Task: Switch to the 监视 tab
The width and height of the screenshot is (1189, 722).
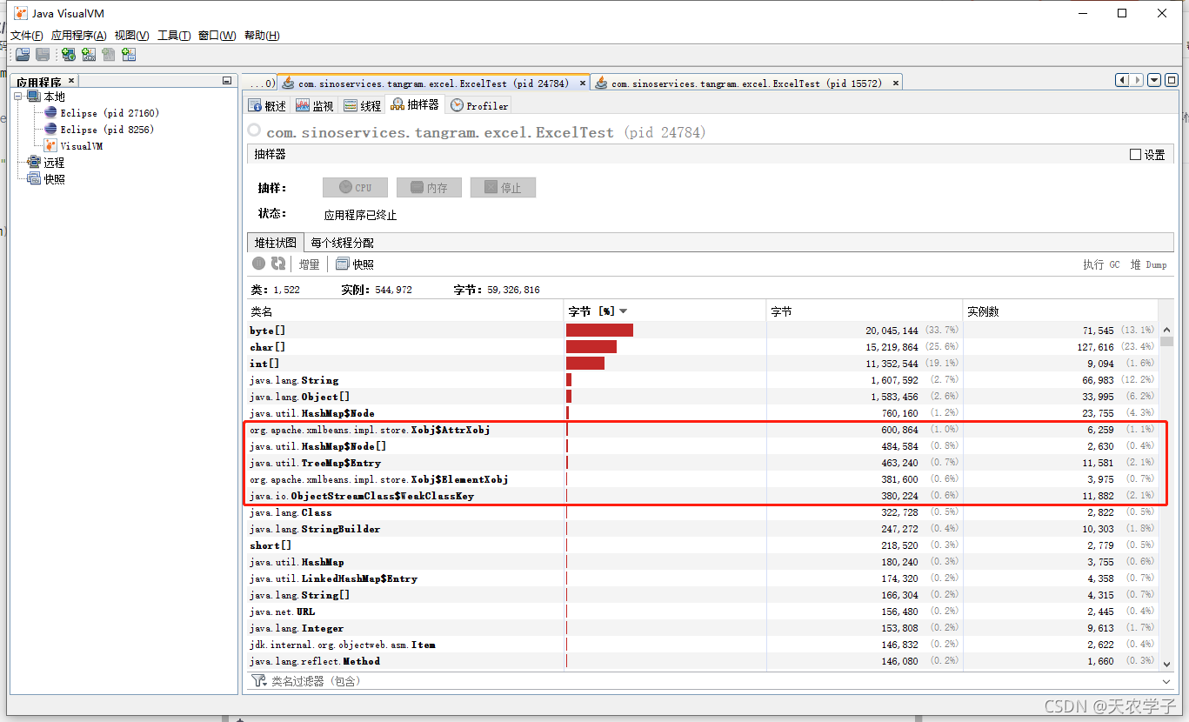Action: coord(315,105)
